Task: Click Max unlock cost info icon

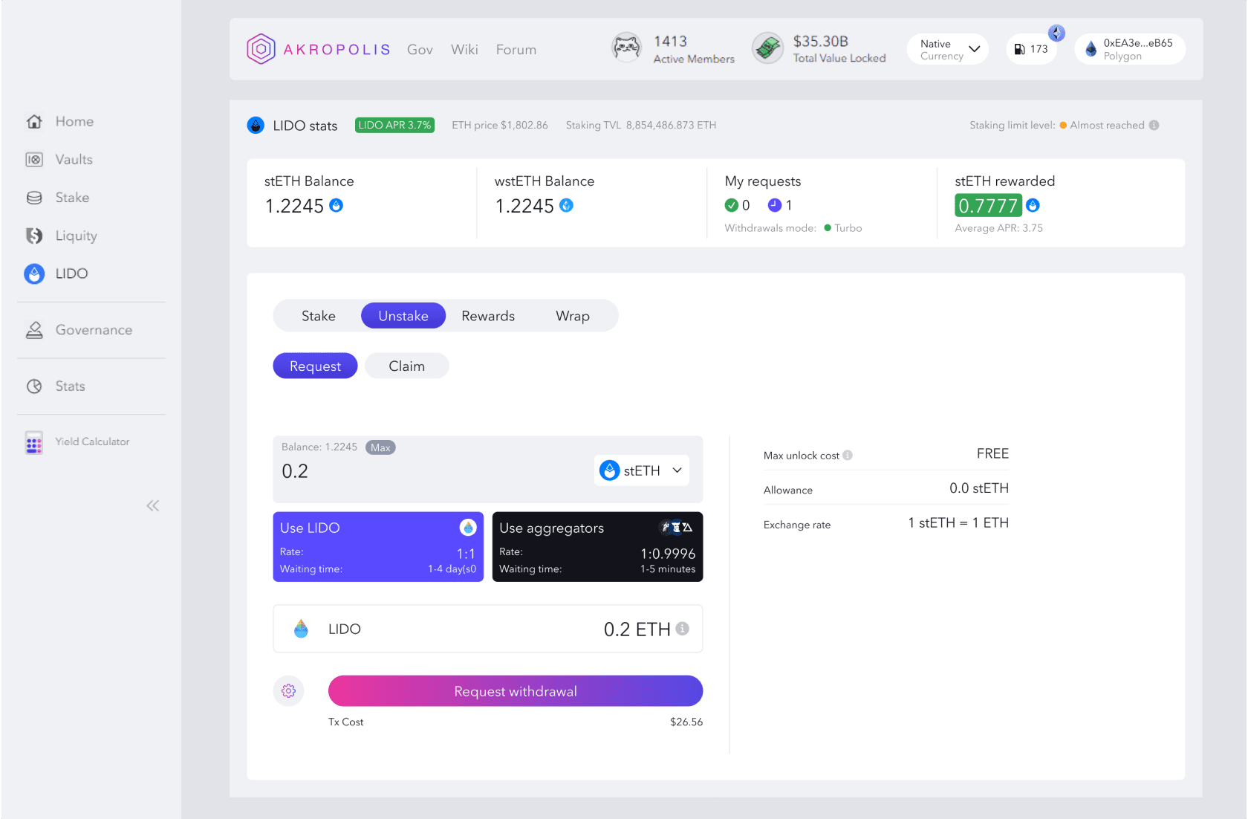Action: click(x=848, y=456)
